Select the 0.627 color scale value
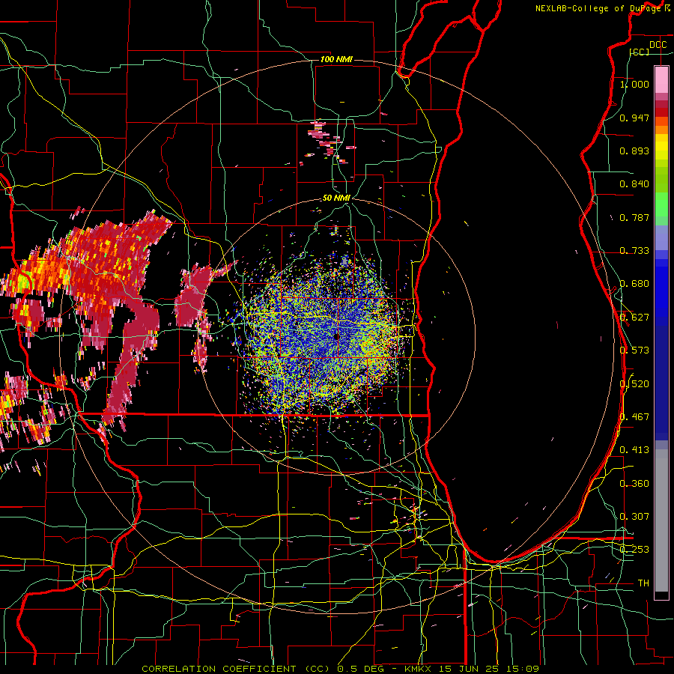674x674 pixels. (634, 318)
